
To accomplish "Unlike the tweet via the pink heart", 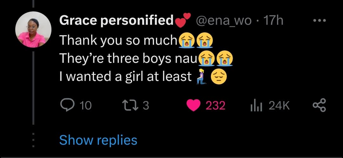I will coord(192,105).
